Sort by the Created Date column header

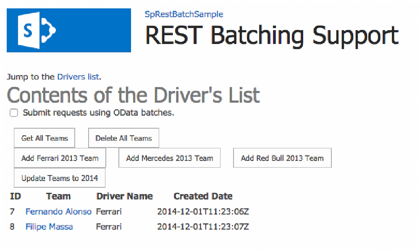point(203,196)
